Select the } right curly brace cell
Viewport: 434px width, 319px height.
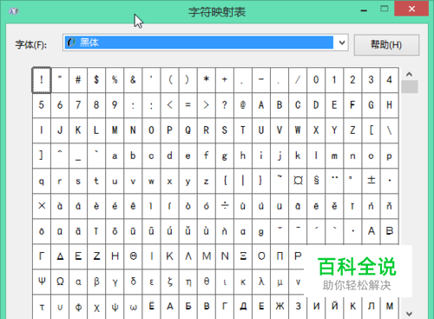click(261, 181)
